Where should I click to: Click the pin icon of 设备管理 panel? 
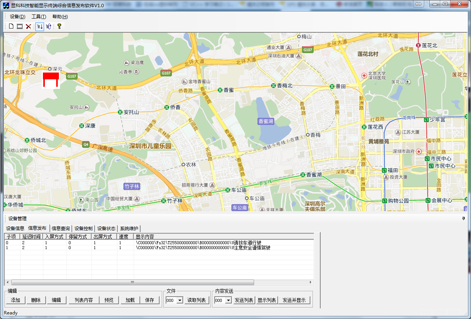point(463,218)
